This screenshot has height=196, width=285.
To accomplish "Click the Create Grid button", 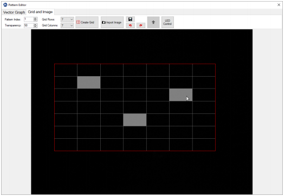I will click(87, 22).
